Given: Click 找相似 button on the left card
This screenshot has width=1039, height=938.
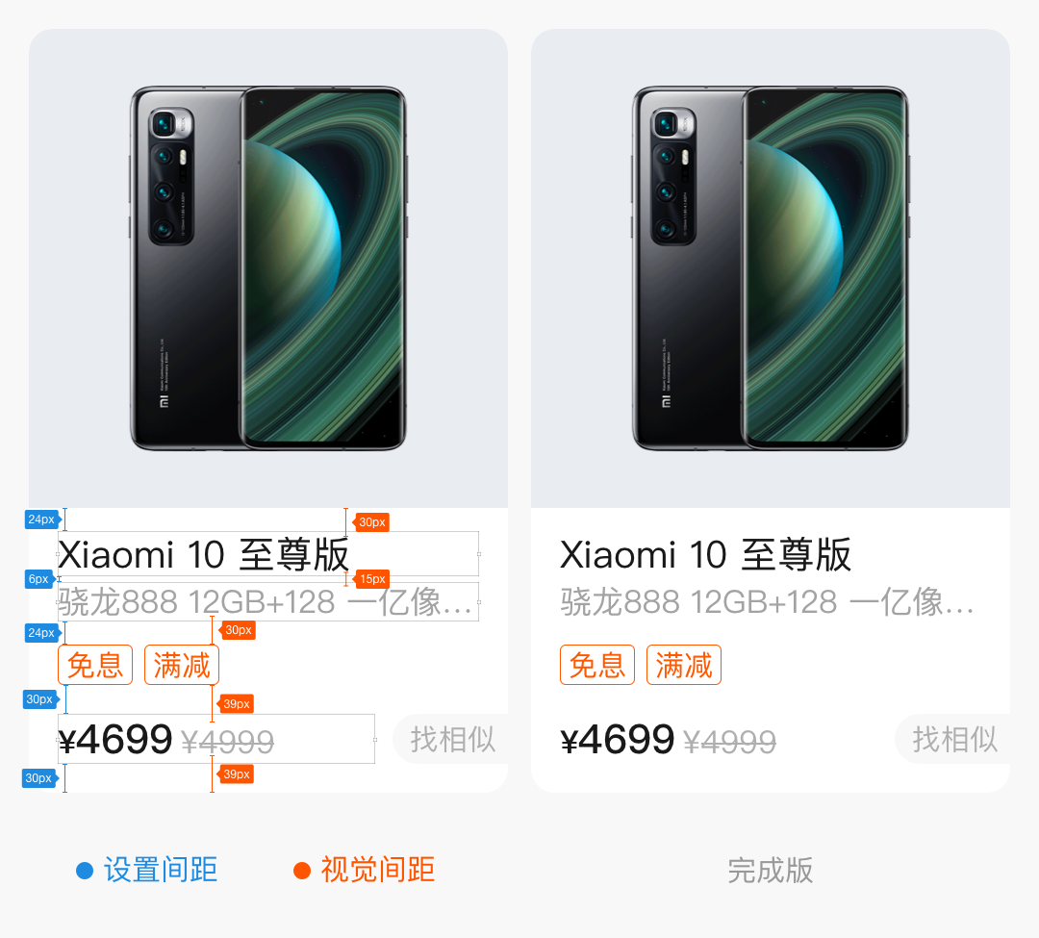Looking at the screenshot, I should pyautogui.click(x=450, y=739).
